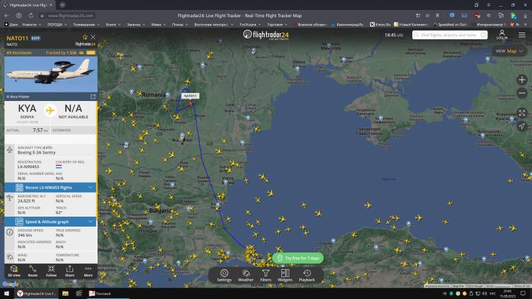Switch to the Flightradar24 browser tab

point(28,5)
